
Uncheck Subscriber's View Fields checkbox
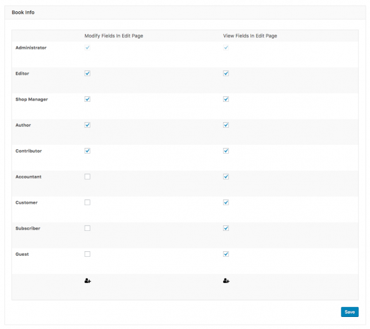point(226,228)
